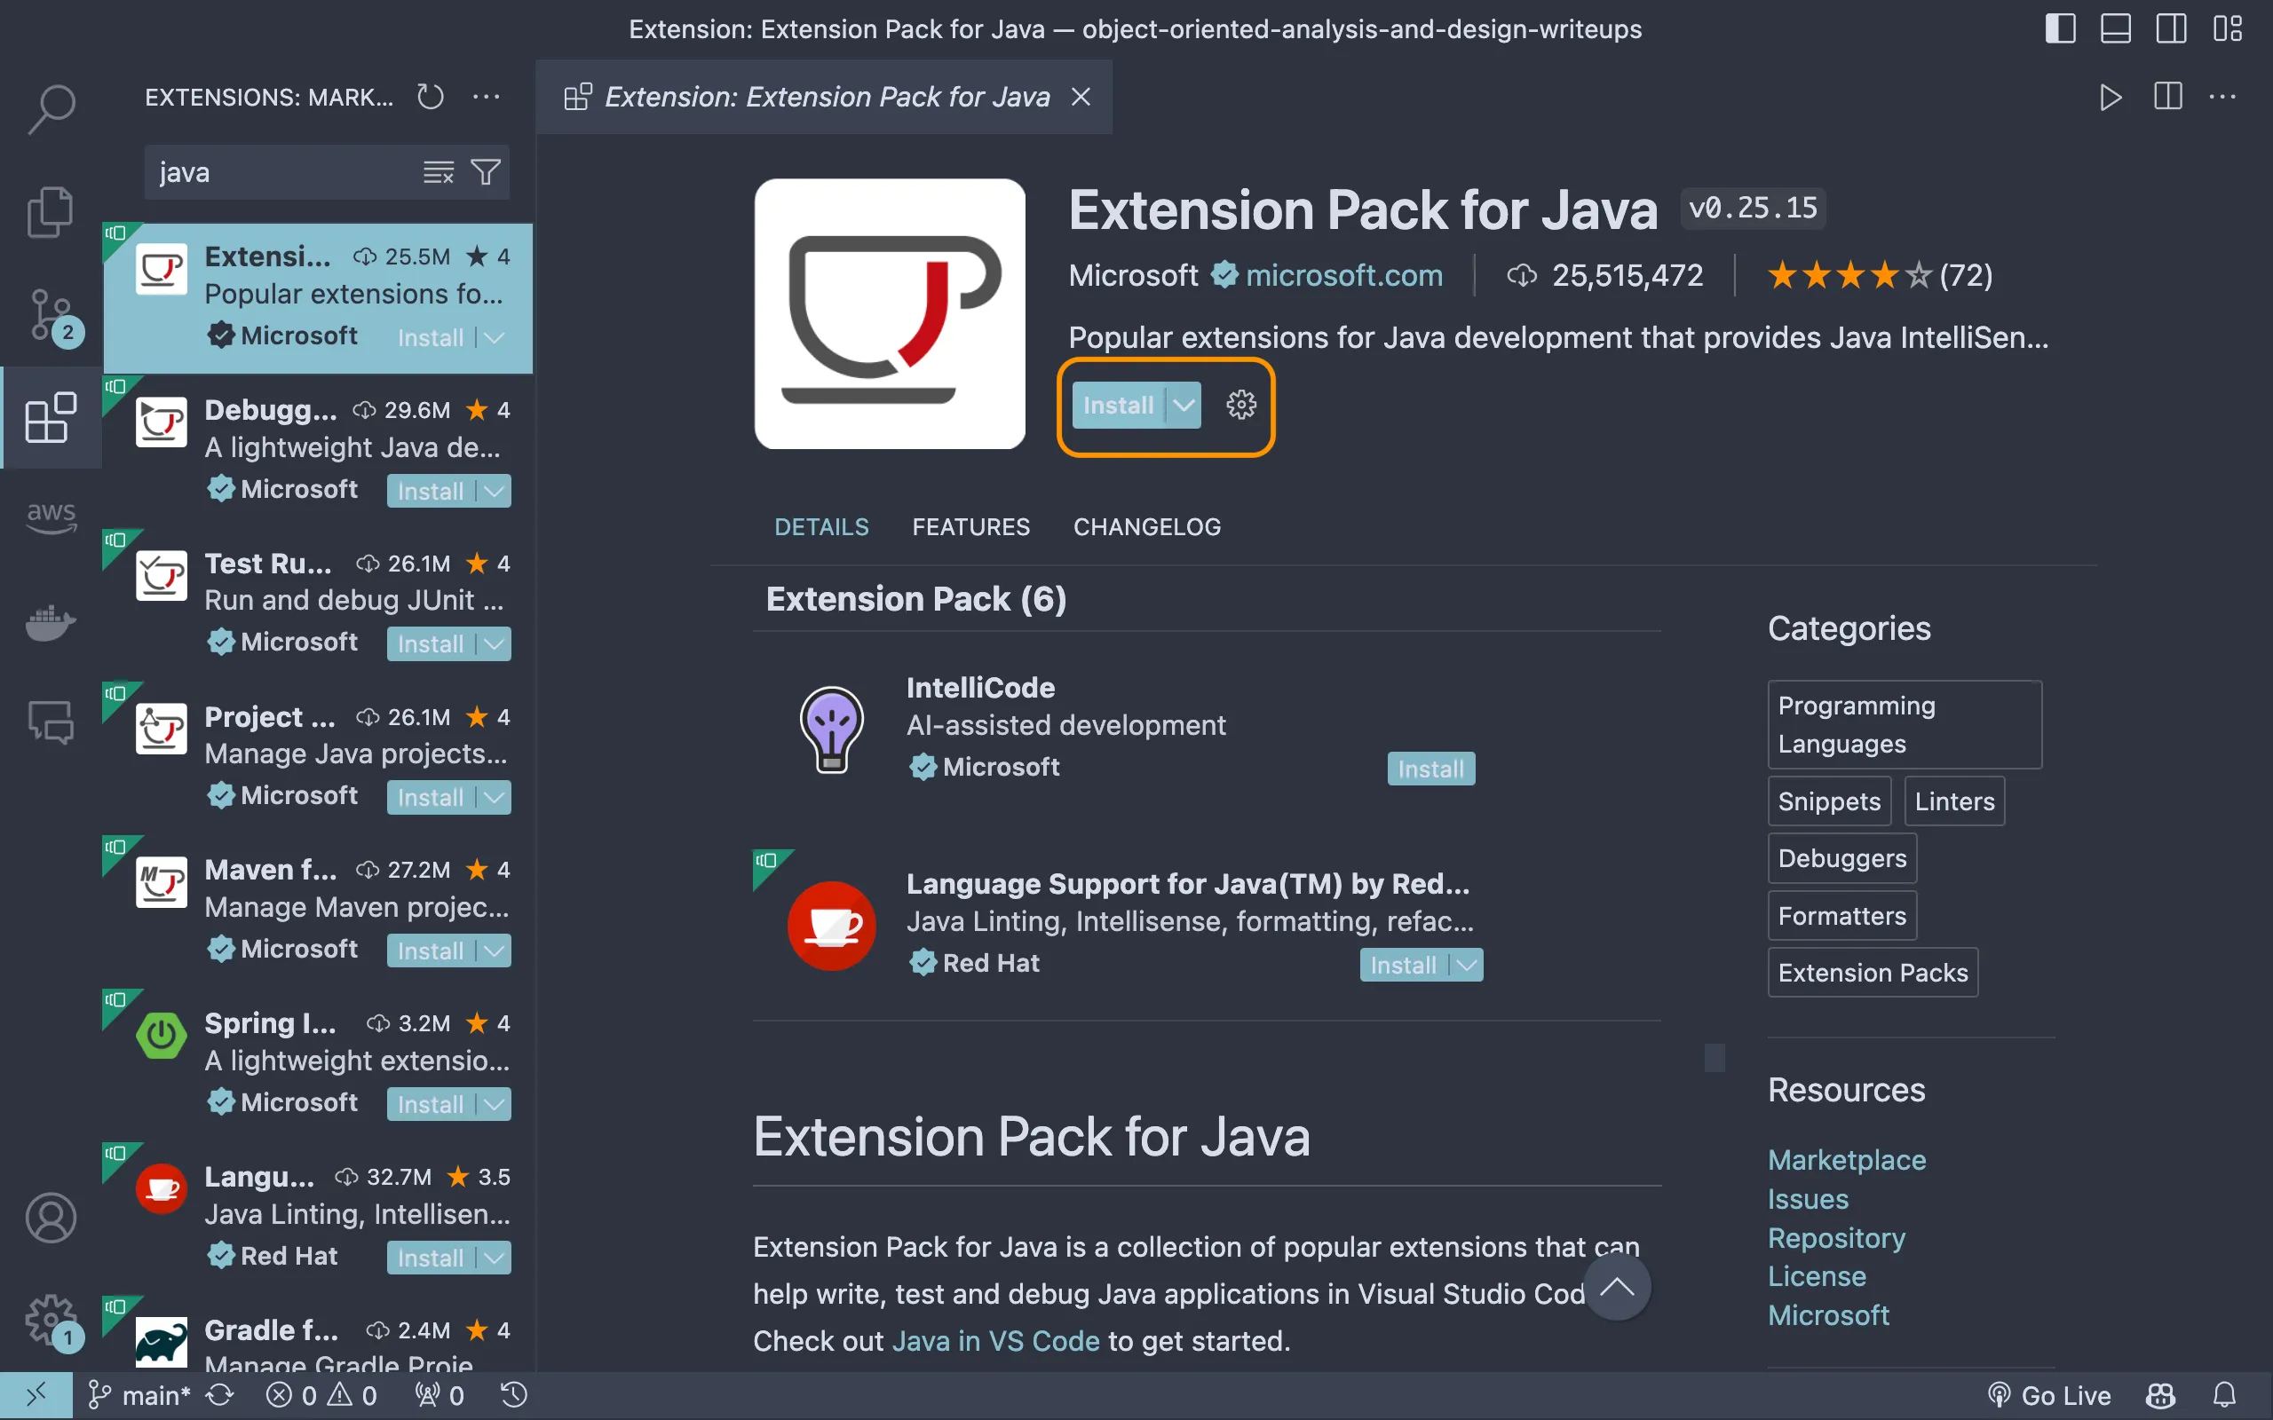Click the java extensions search field
The image size is (2273, 1420).
click(281, 172)
